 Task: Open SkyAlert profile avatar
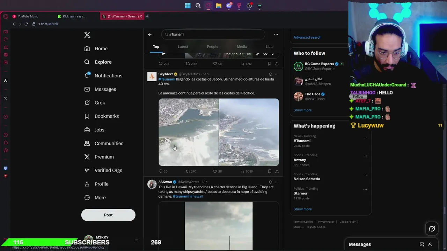pos(152,76)
